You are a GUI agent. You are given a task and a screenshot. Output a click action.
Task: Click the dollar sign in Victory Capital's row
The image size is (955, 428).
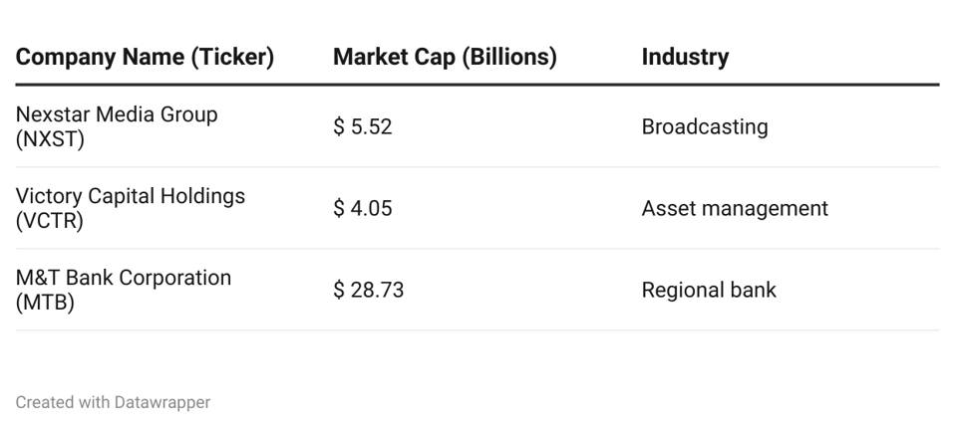tap(339, 209)
